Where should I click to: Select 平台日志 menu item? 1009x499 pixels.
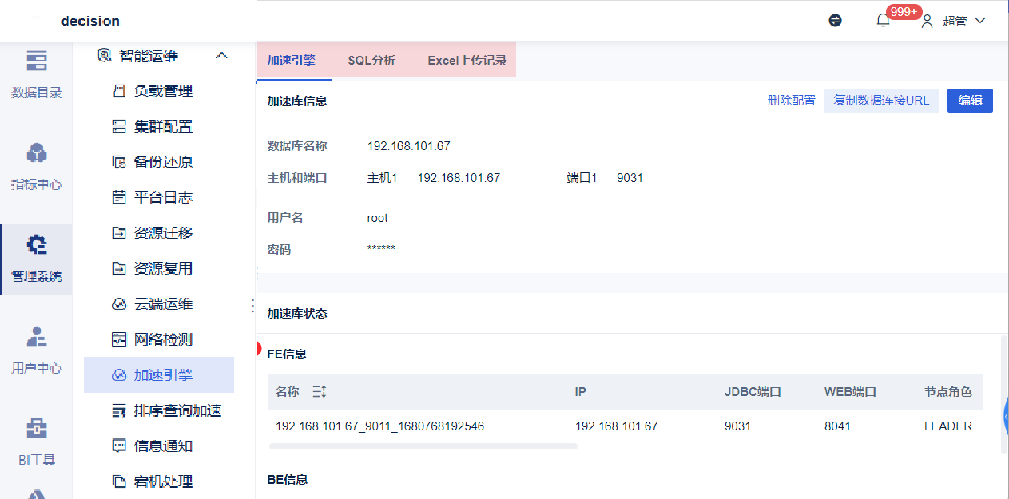(163, 197)
